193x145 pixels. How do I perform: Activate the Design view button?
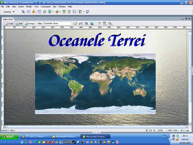[x=30, y=24]
